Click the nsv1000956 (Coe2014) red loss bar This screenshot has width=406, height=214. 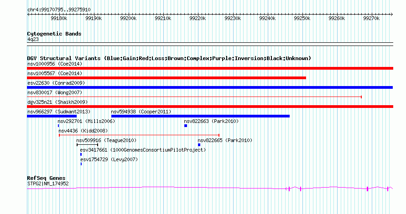(x=210, y=68)
